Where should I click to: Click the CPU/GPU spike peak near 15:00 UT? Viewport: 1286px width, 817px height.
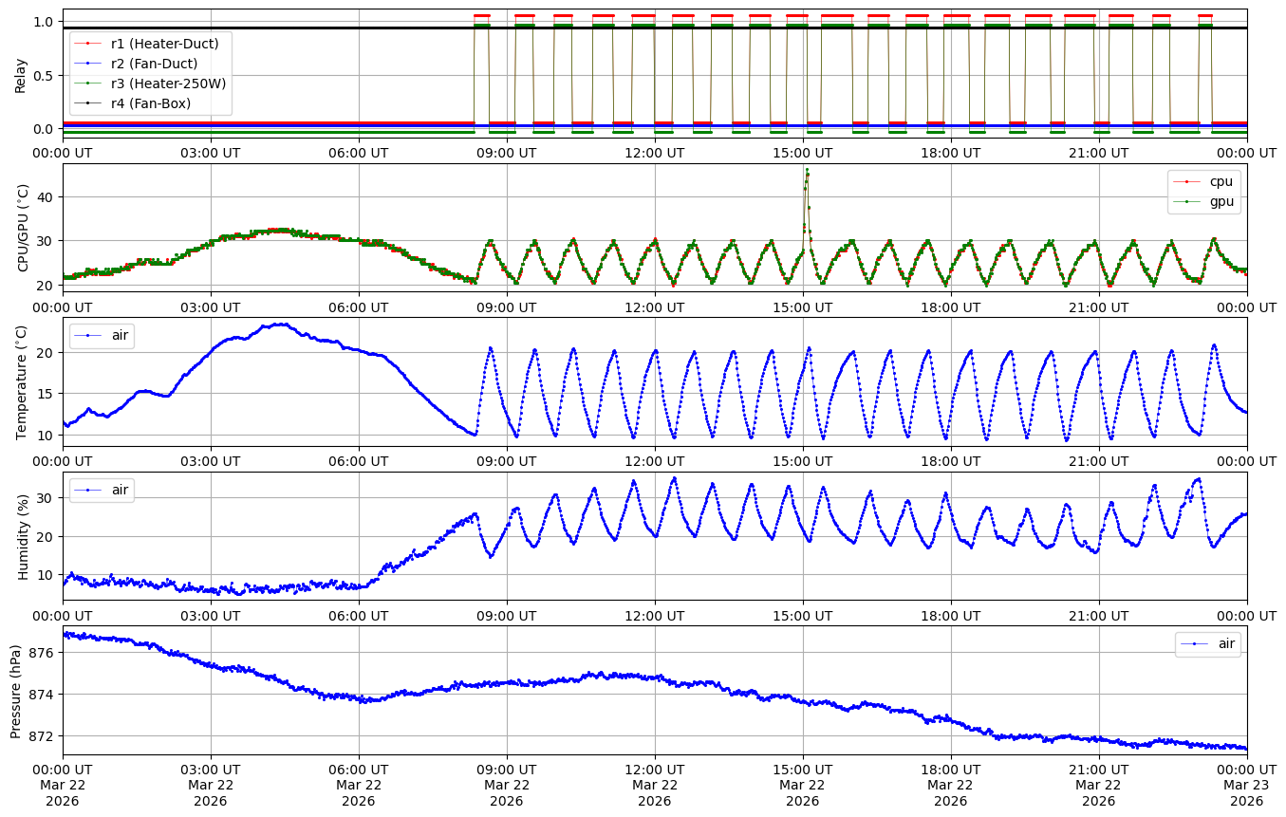pyautogui.click(x=807, y=171)
